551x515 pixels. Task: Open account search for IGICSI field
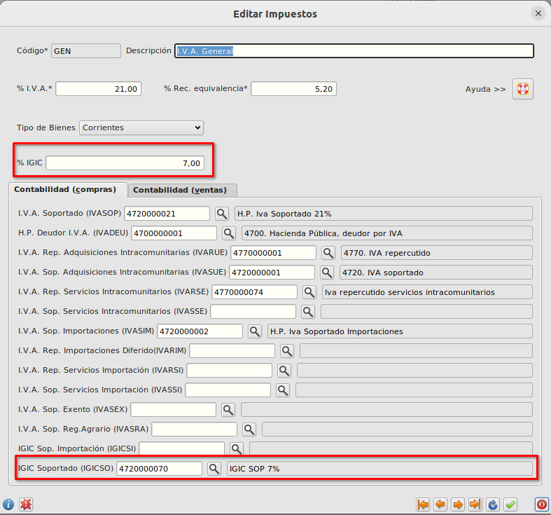point(237,448)
